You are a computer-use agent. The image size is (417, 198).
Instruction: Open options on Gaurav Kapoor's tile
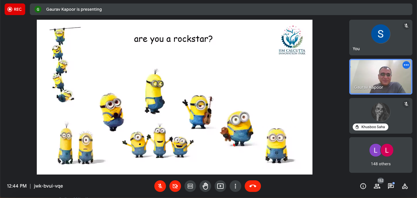[x=406, y=65]
